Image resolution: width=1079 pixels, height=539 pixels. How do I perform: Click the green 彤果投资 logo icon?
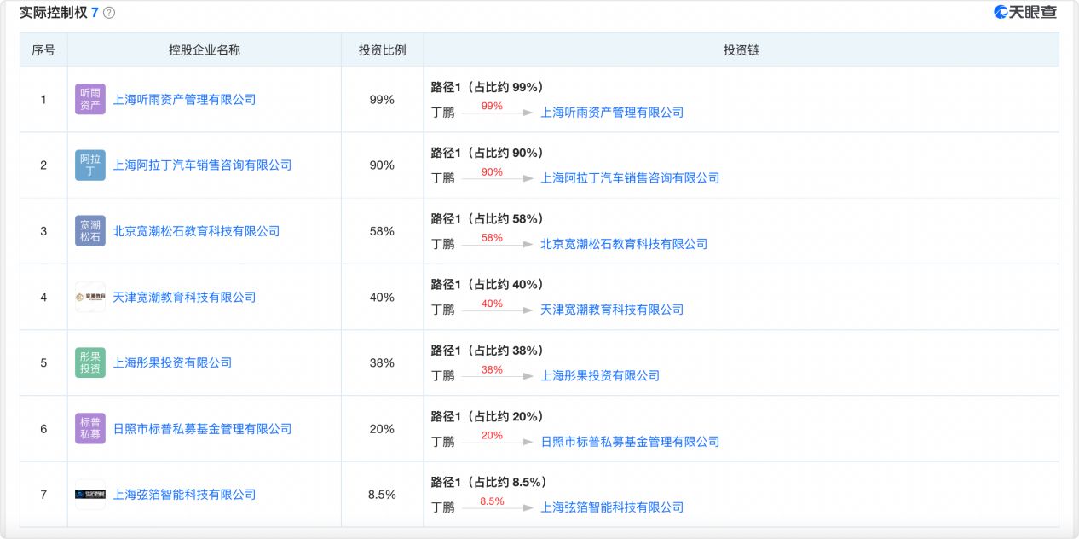point(89,362)
